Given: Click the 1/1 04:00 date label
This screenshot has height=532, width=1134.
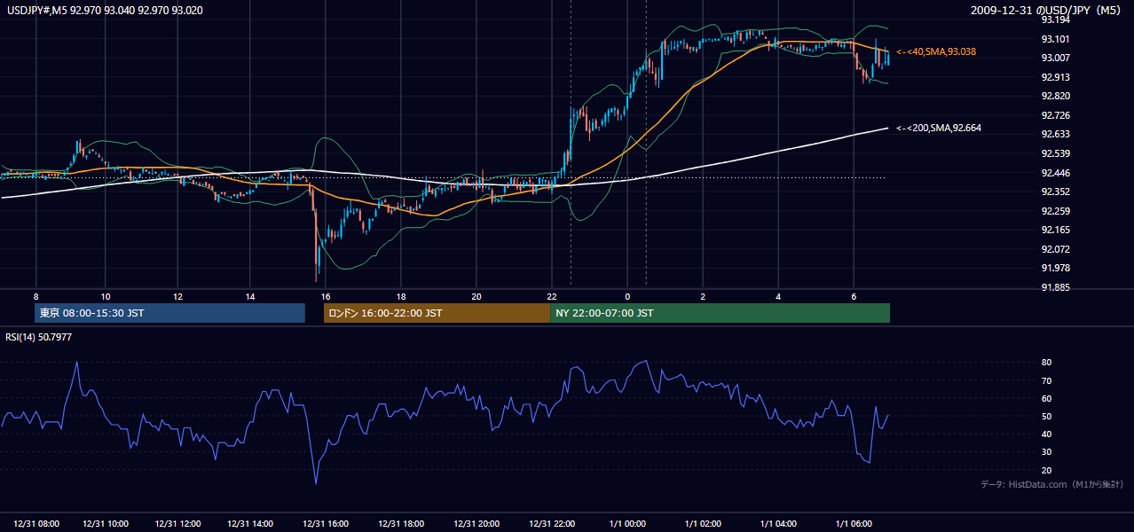Looking at the screenshot, I should coord(778,523).
